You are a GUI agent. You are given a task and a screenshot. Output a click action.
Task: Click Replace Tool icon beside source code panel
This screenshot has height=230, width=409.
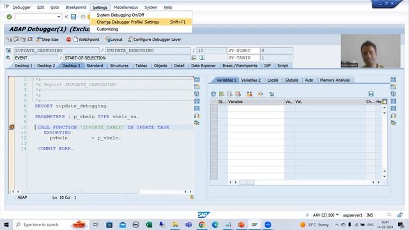[x=197, y=94]
